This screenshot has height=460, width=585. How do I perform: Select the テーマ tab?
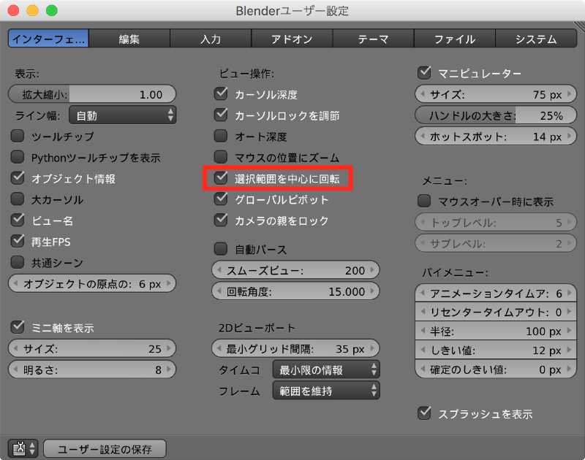pos(373,39)
